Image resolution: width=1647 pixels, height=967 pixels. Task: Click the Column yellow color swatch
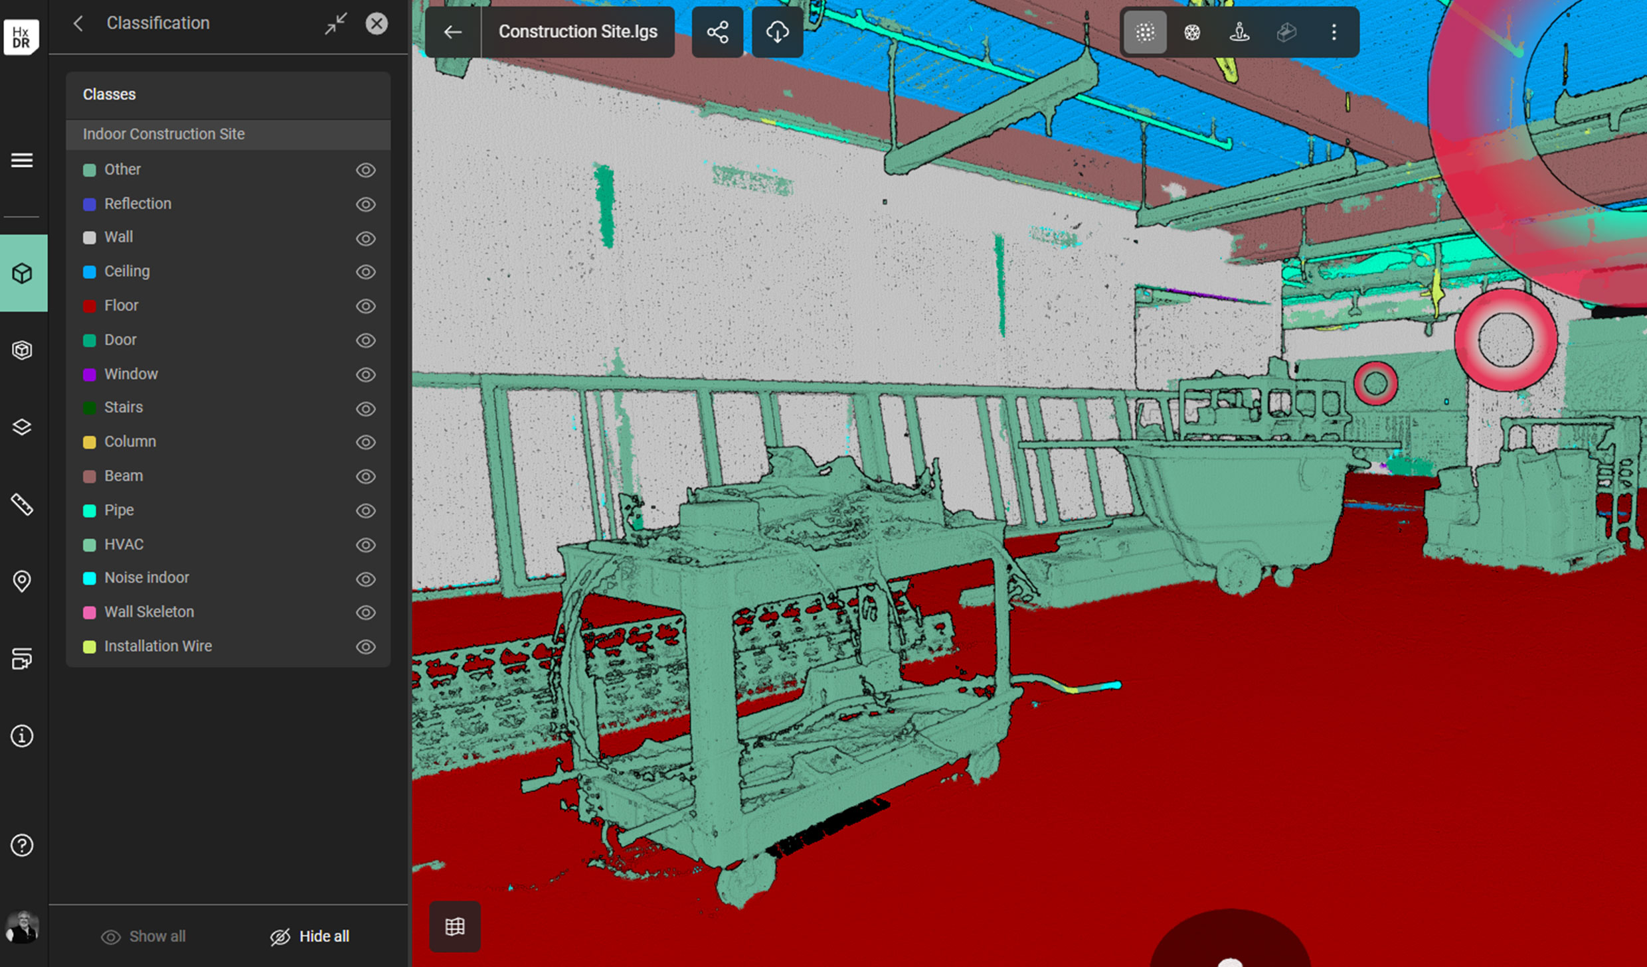coord(89,442)
